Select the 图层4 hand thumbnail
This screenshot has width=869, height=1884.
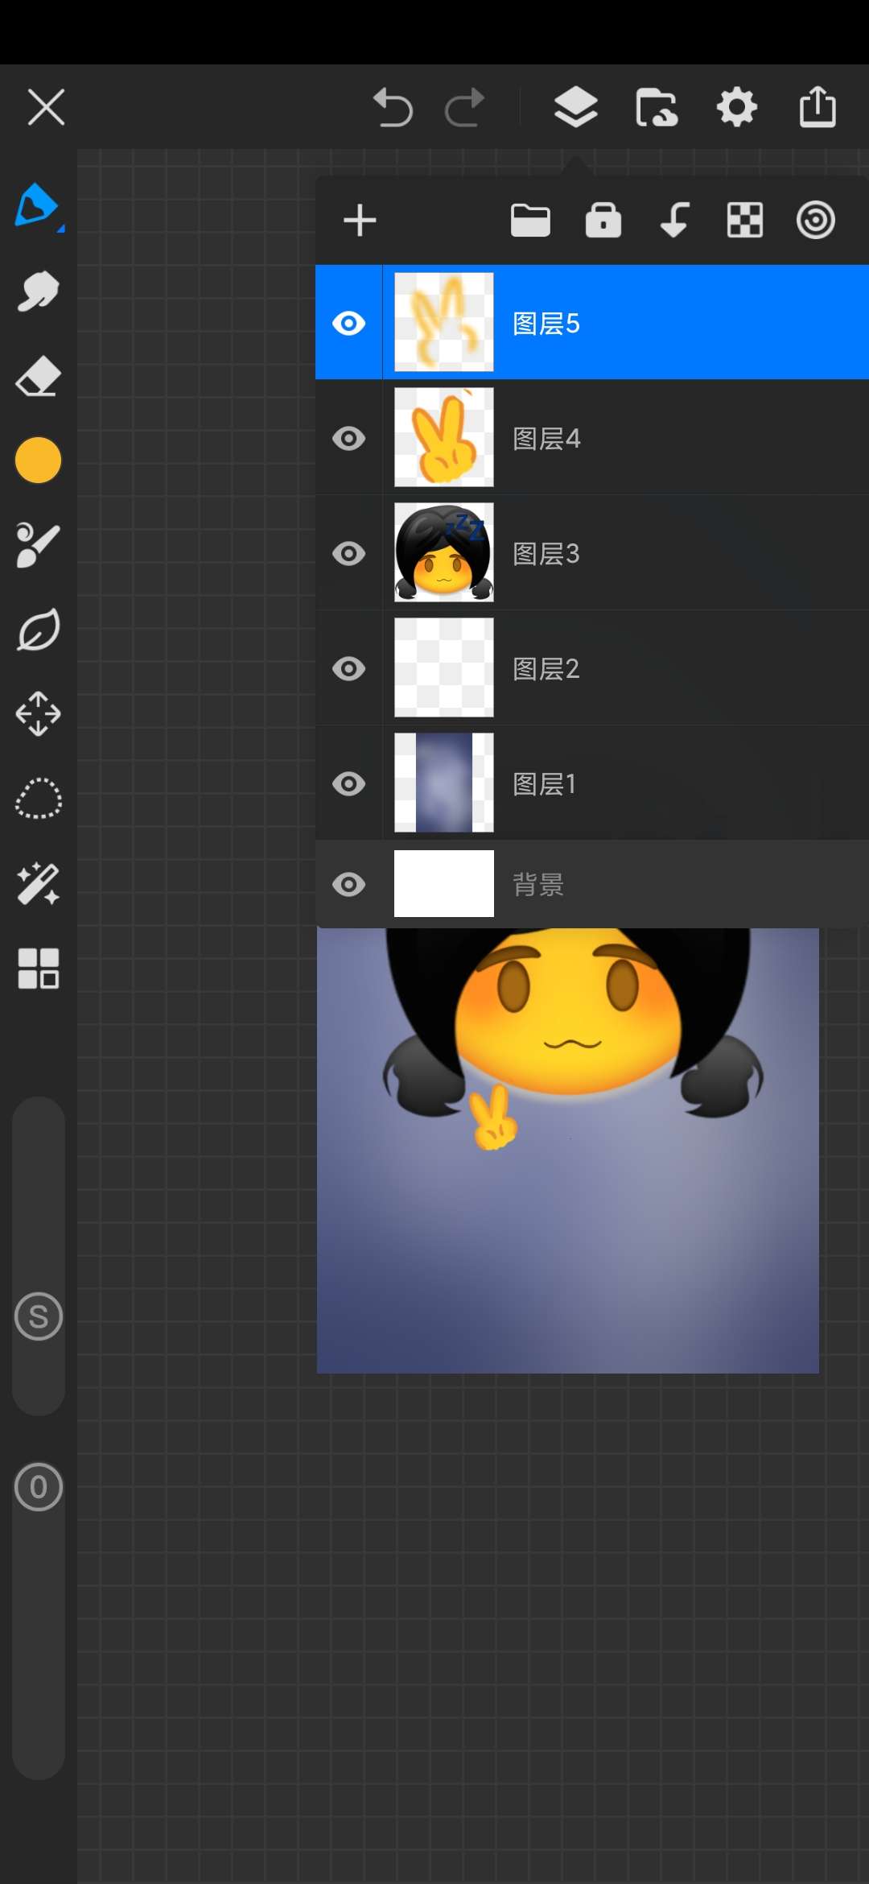point(444,437)
